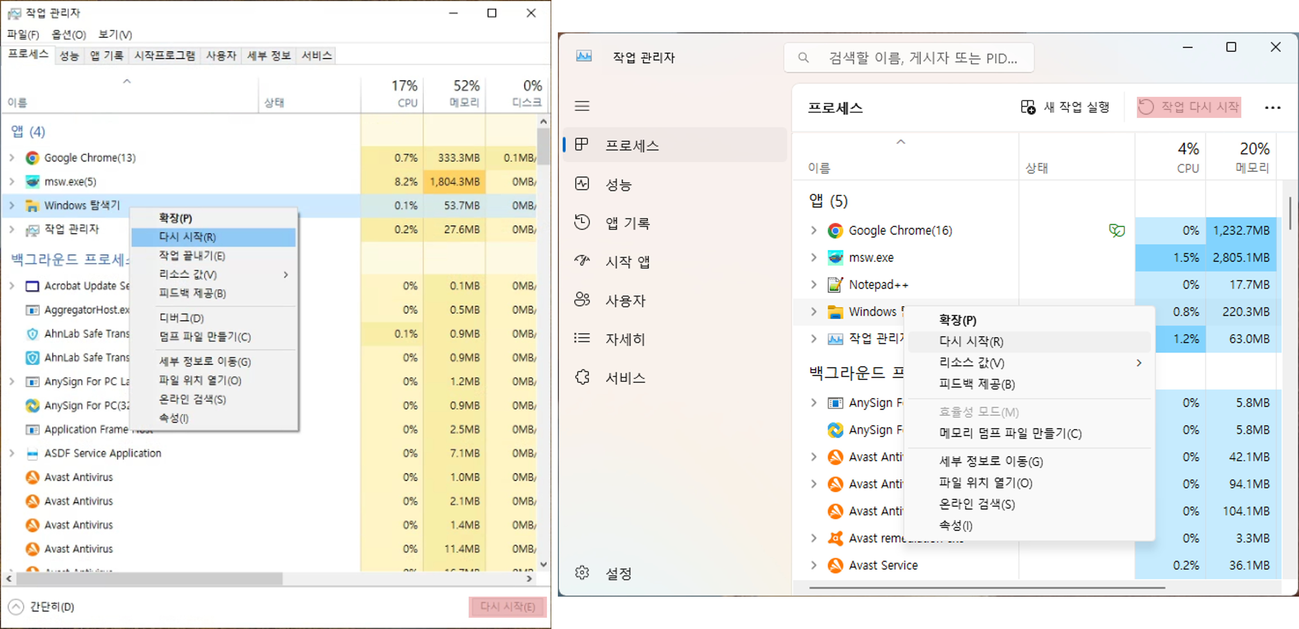This screenshot has width=1299, height=629.
Task: Open the hamburger navigation menu icon
Action: coord(582,106)
